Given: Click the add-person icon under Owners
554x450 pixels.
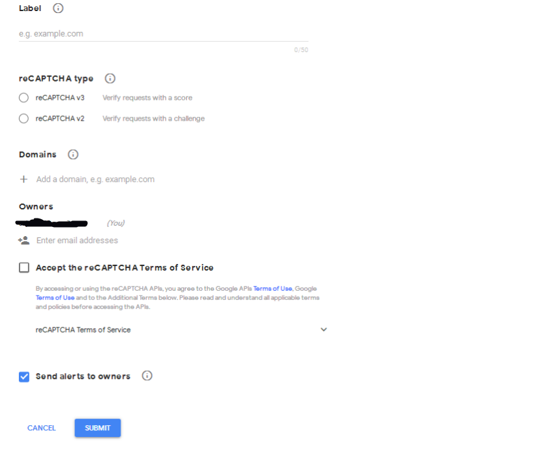Looking at the screenshot, I should pos(24,241).
